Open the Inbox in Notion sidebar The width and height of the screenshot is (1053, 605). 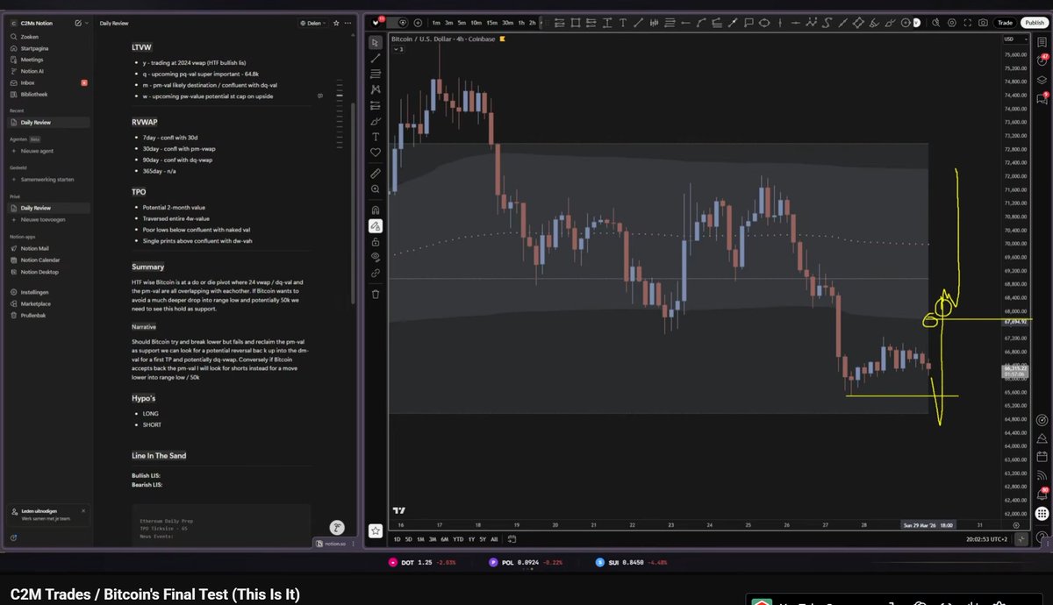28,82
